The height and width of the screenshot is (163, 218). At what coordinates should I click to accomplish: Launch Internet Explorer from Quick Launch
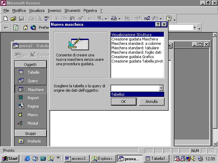27,159
